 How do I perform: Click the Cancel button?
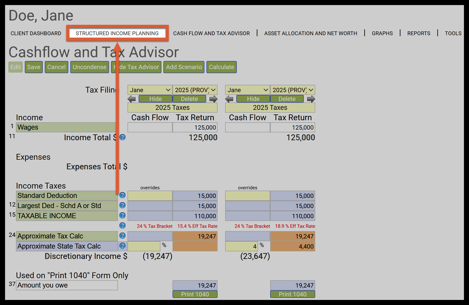(x=56, y=67)
